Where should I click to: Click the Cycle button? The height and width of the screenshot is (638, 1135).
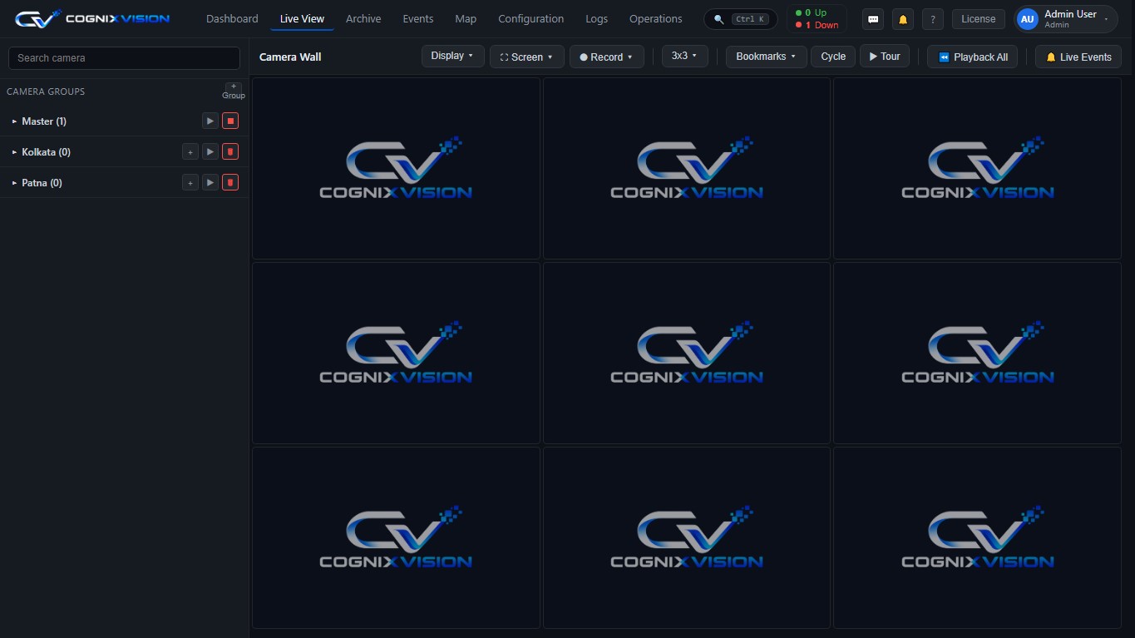(x=833, y=57)
